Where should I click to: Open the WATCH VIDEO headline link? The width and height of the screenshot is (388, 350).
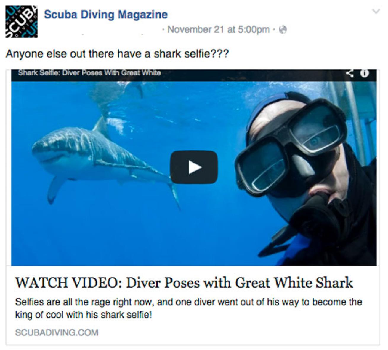coord(184,283)
